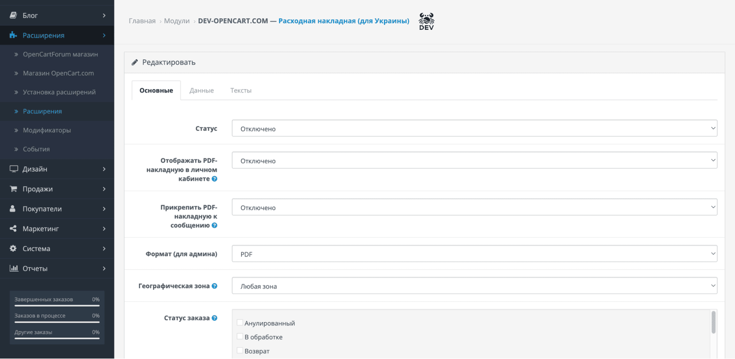Click help icon for PDF в личном кабинете
Image resolution: width=735 pixels, height=359 pixels.
[215, 179]
